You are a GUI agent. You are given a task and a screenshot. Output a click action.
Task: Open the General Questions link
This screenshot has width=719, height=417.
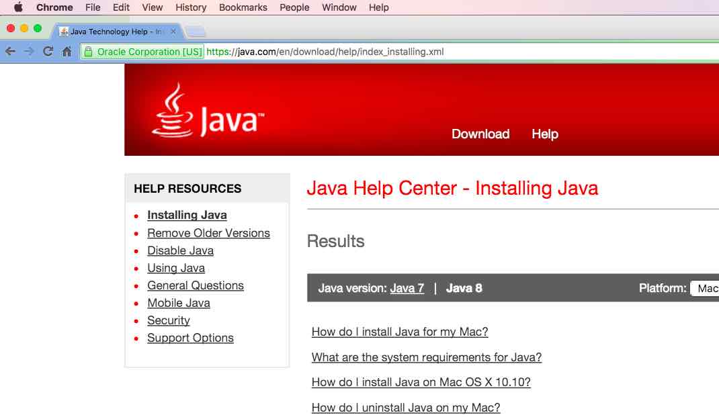coord(196,285)
